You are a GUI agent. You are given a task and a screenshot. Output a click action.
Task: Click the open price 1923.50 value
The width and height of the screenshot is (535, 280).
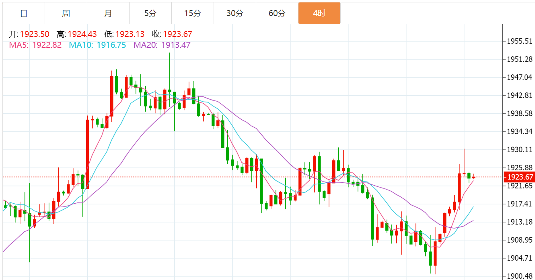click(x=35, y=35)
